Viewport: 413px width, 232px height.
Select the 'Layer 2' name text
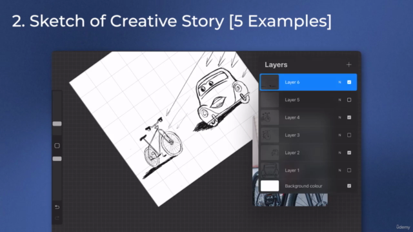[x=292, y=153]
